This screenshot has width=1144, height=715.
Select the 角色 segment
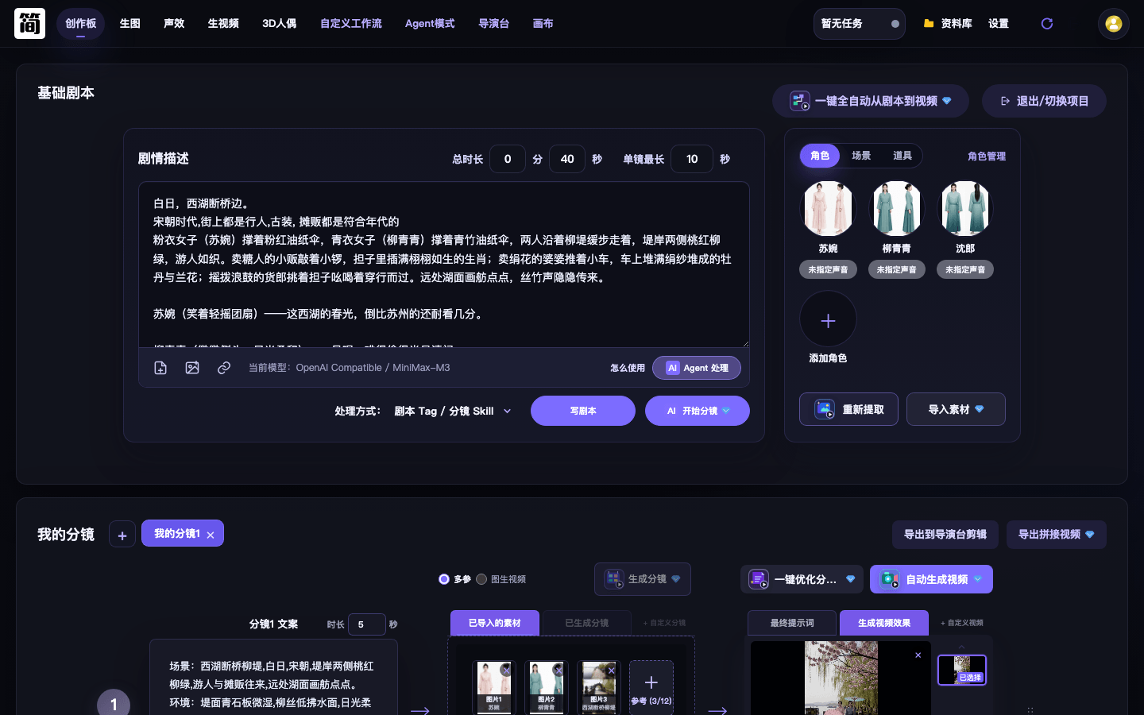(820, 156)
